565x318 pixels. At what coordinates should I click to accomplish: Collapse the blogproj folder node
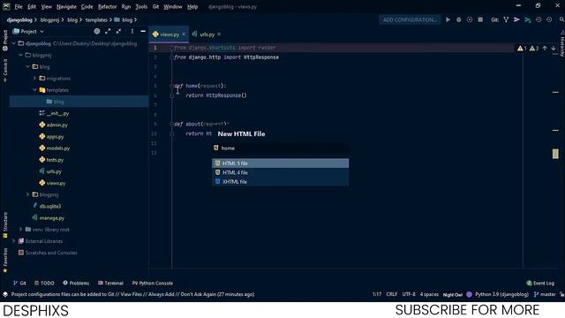pos(21,55)
